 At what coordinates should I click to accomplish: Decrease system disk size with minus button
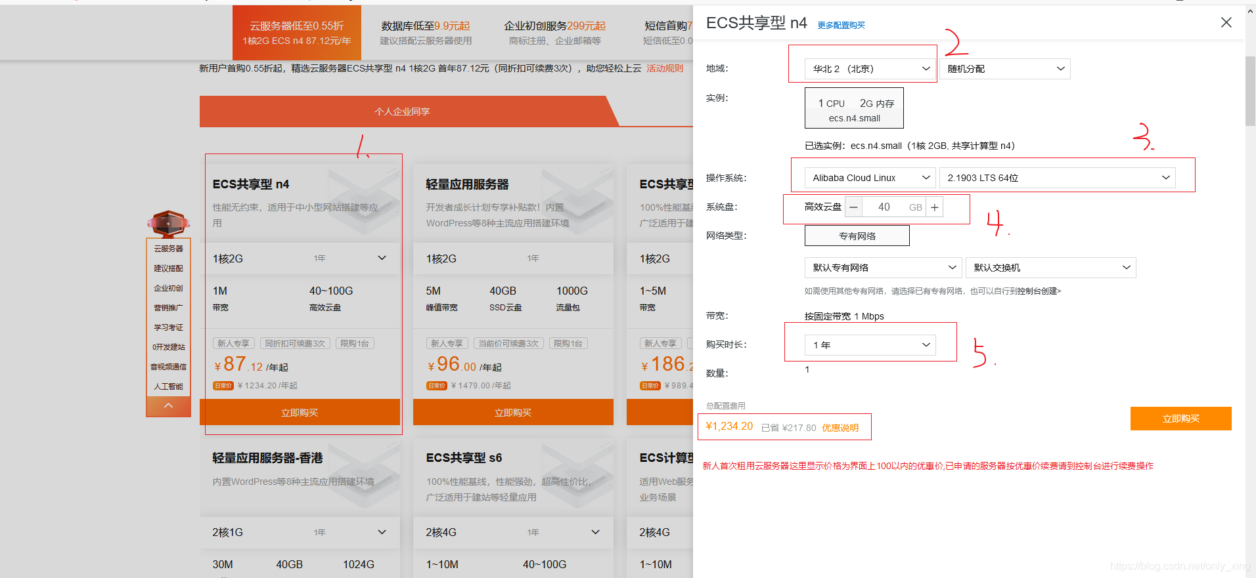point(853,207)
